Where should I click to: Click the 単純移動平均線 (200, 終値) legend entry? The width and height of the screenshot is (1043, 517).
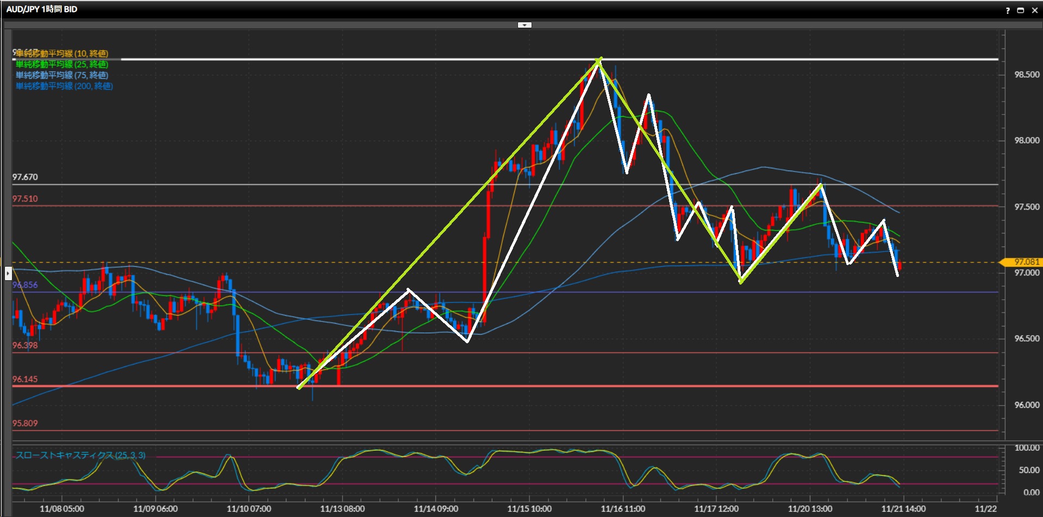pos(64,86)
